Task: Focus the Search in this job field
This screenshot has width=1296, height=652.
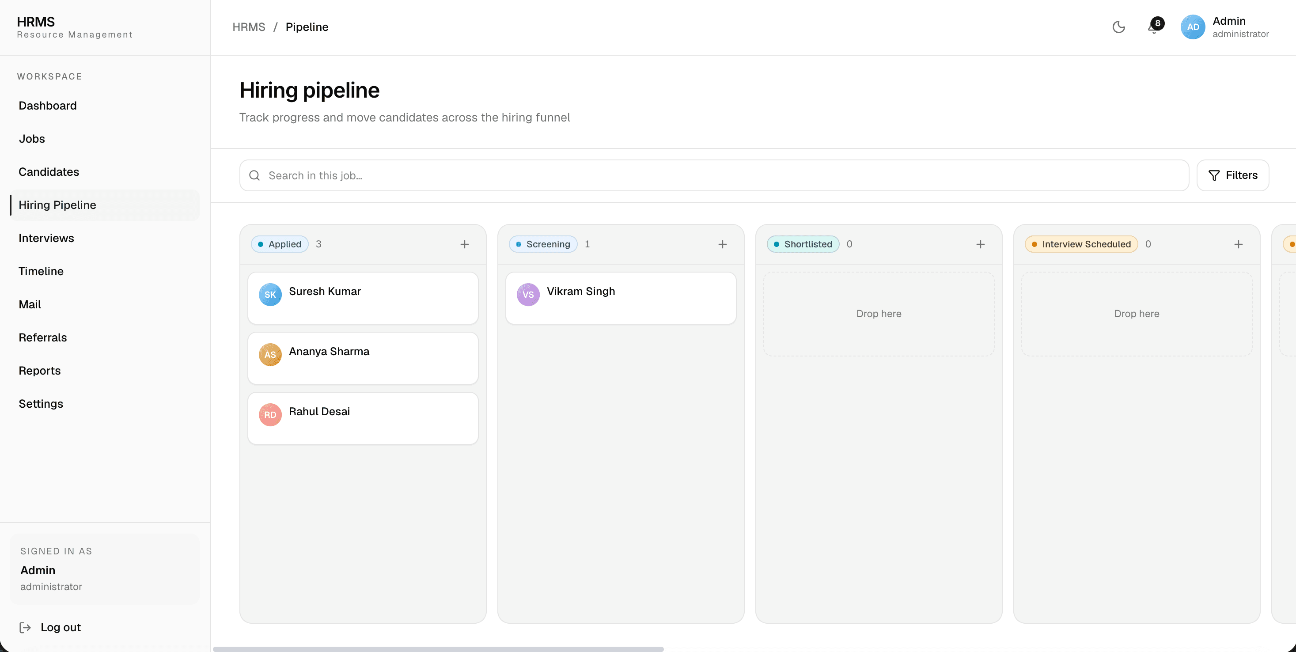Action: click(x=714, y=175)
